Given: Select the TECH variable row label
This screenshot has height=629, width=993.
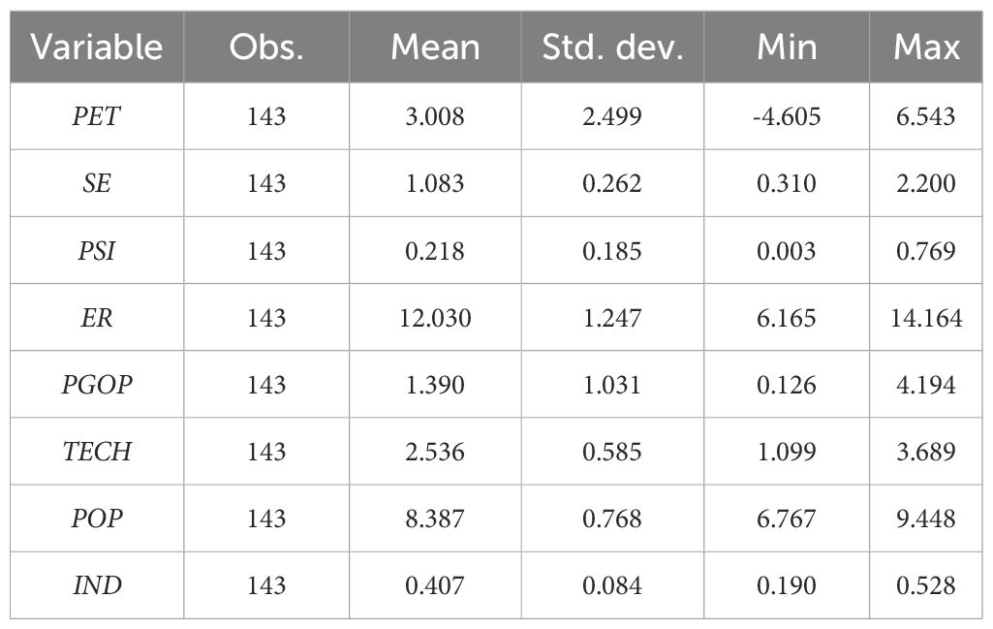Looking at the screenshot, I should click(x=97, y=452).
